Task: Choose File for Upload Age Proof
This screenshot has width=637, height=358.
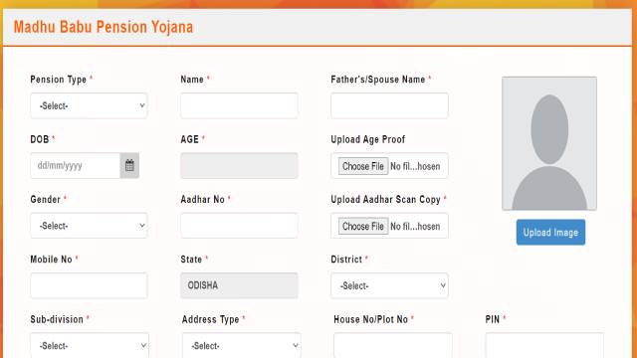Action: click(x=363, y=166)
